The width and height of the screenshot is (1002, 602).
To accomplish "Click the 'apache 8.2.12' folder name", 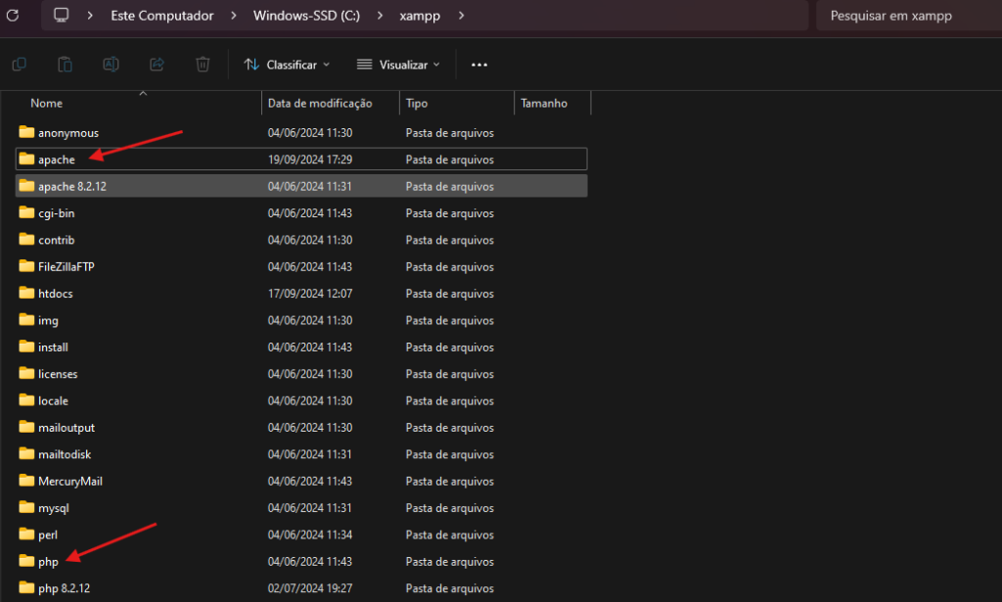I will coord(72,187).
